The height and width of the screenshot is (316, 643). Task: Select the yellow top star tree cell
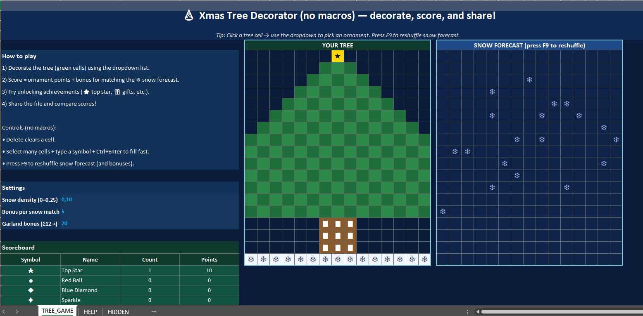click(x=338, y=56)
